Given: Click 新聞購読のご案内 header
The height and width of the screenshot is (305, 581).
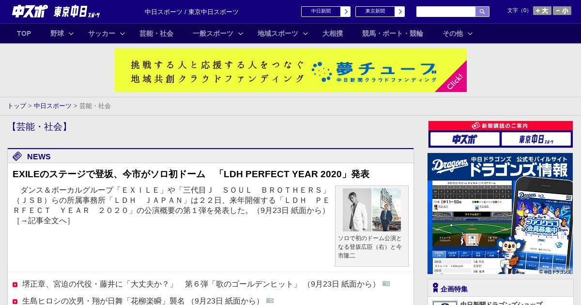Looking at the screenshot, I should pos(501,126).
